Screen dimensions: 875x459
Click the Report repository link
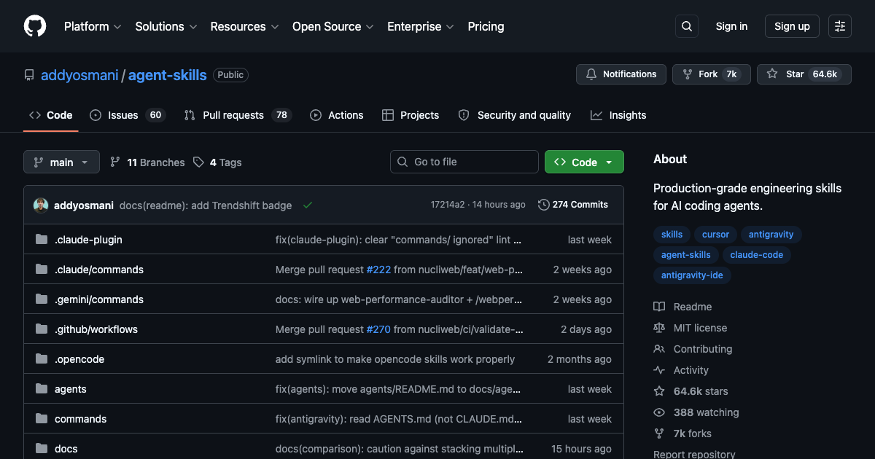pyautogui.click(x=694, y=454)
